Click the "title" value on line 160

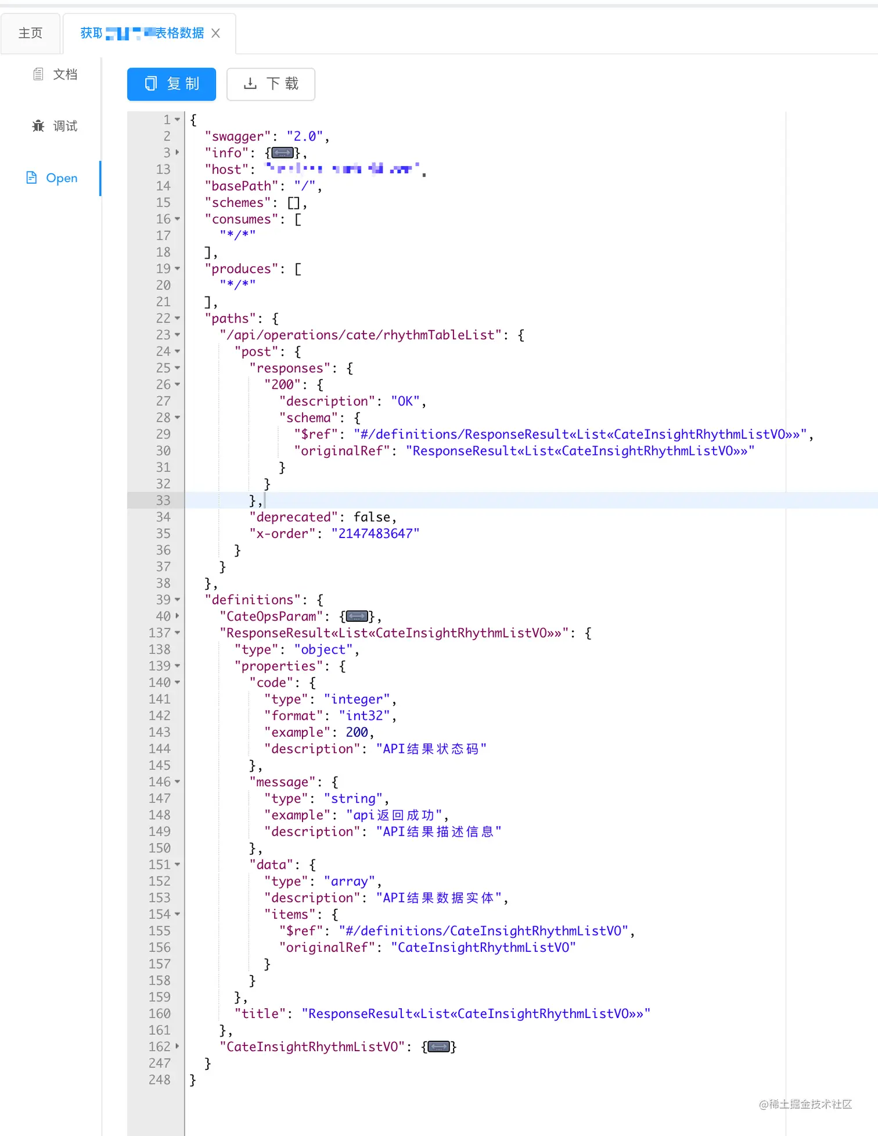[x=476, y=1014]
